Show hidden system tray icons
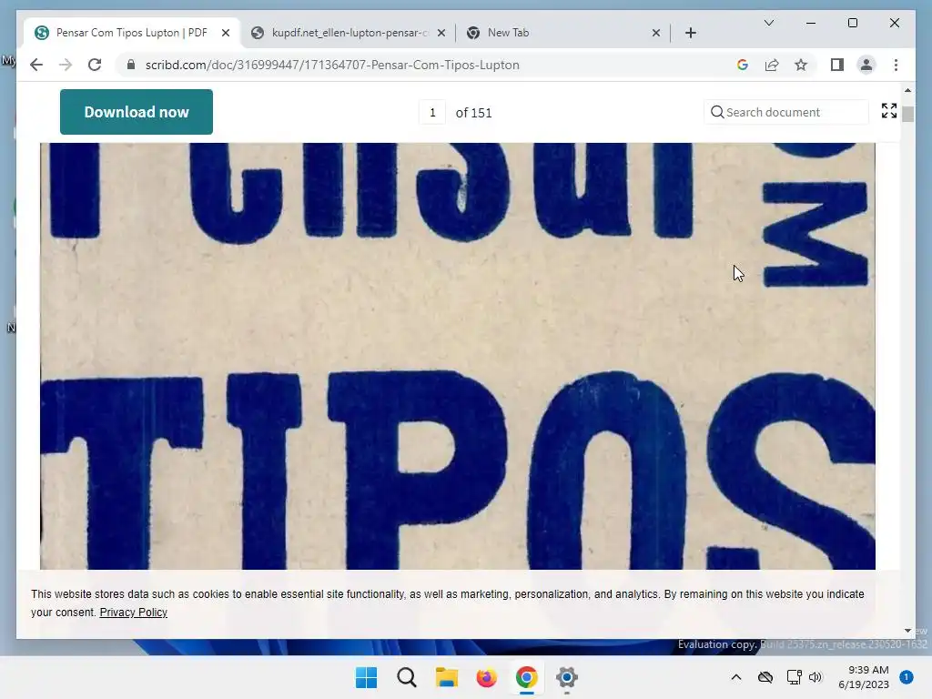Viewport: 932px width, 699px height. [735, 677]
